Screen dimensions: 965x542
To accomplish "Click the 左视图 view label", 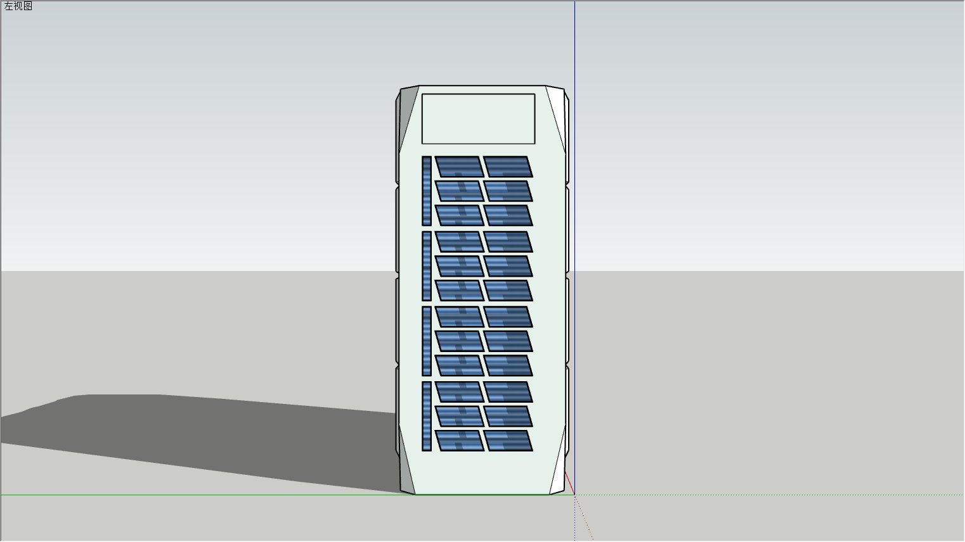I will coord(18,6).
